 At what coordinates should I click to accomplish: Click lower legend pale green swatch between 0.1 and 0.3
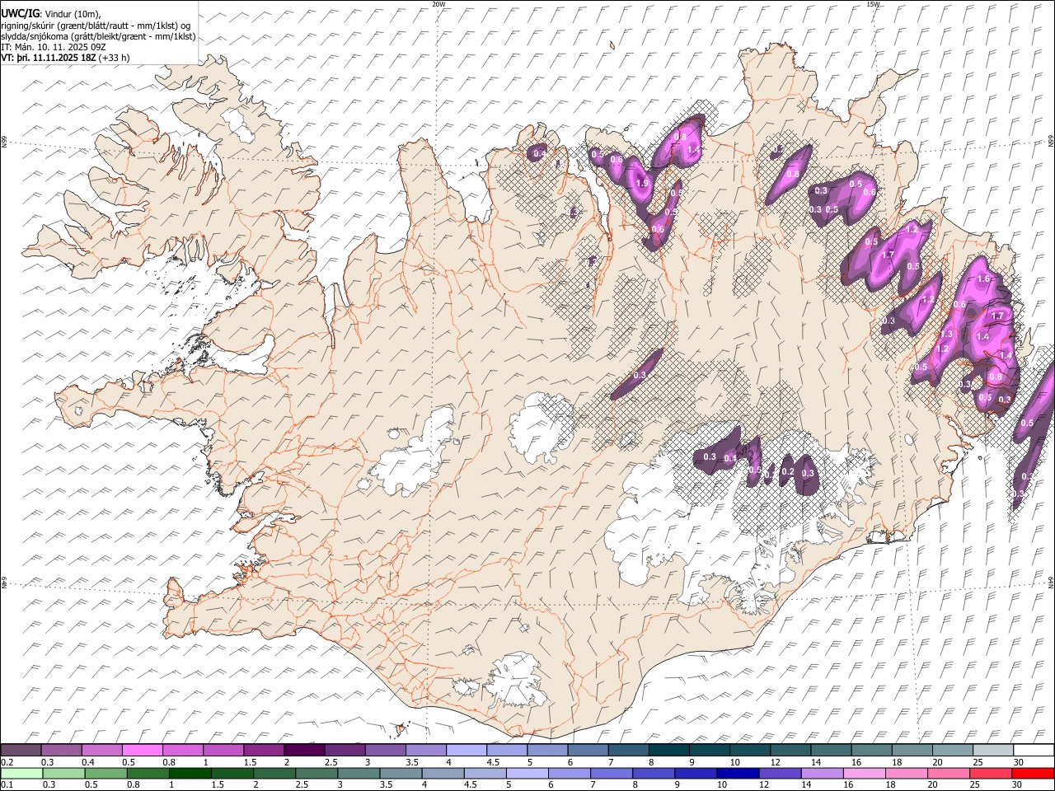pyautogui.click(x=21, y=773)
